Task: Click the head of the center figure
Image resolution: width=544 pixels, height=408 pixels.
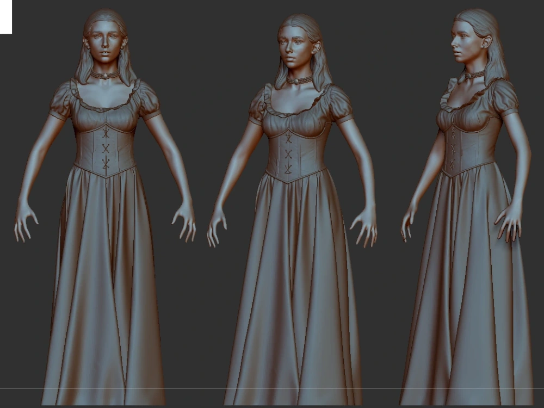Action: [294, 46]
